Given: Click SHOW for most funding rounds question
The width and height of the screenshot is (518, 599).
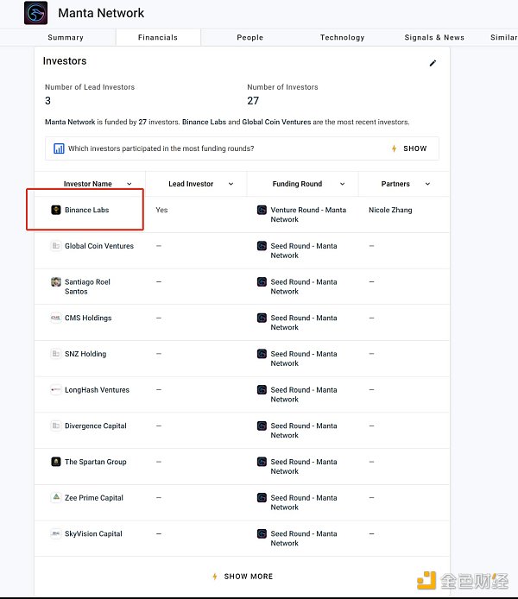Looking at the screenshot, I should click(415, 148).
